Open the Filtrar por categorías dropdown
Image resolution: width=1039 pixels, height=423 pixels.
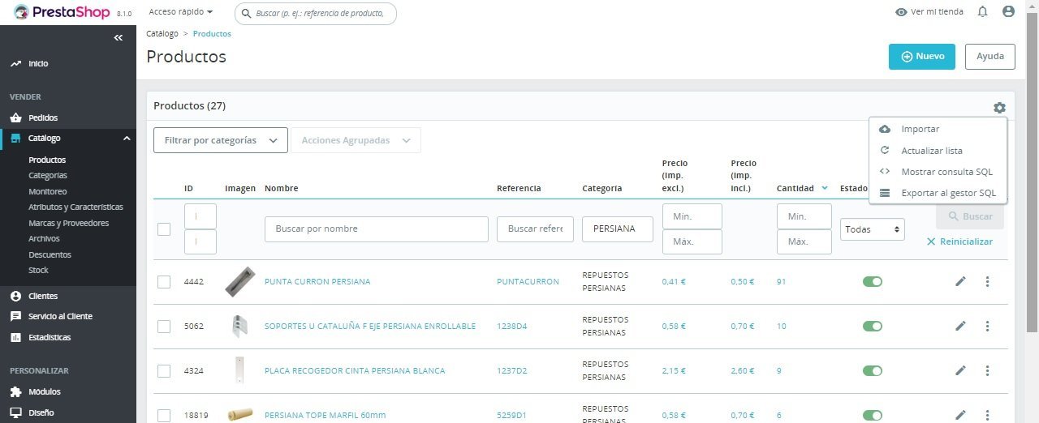[221, 140]
